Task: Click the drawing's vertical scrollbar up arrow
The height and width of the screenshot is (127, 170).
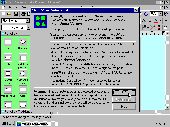Action: tap(167, 34)
